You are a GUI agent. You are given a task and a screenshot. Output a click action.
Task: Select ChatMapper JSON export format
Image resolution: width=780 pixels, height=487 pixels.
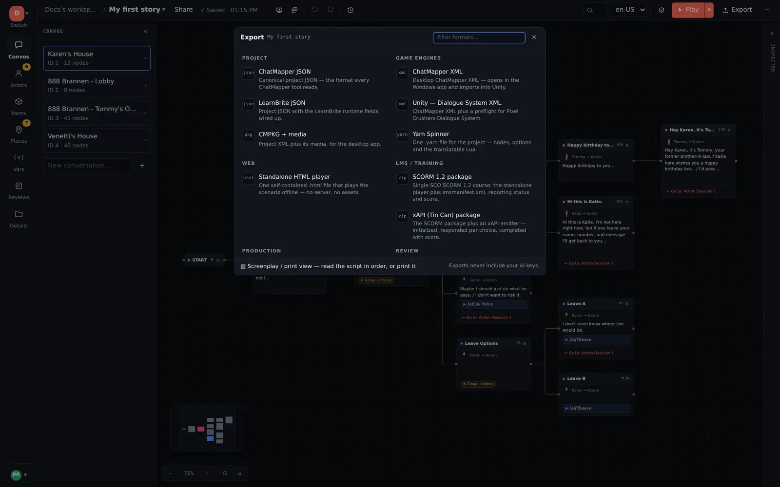pyautogui.click(x=313, y=79)
